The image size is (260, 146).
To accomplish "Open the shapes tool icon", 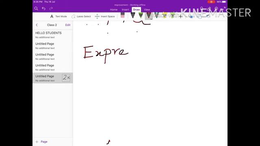I will pyautogui.click(x=191, y=16).
